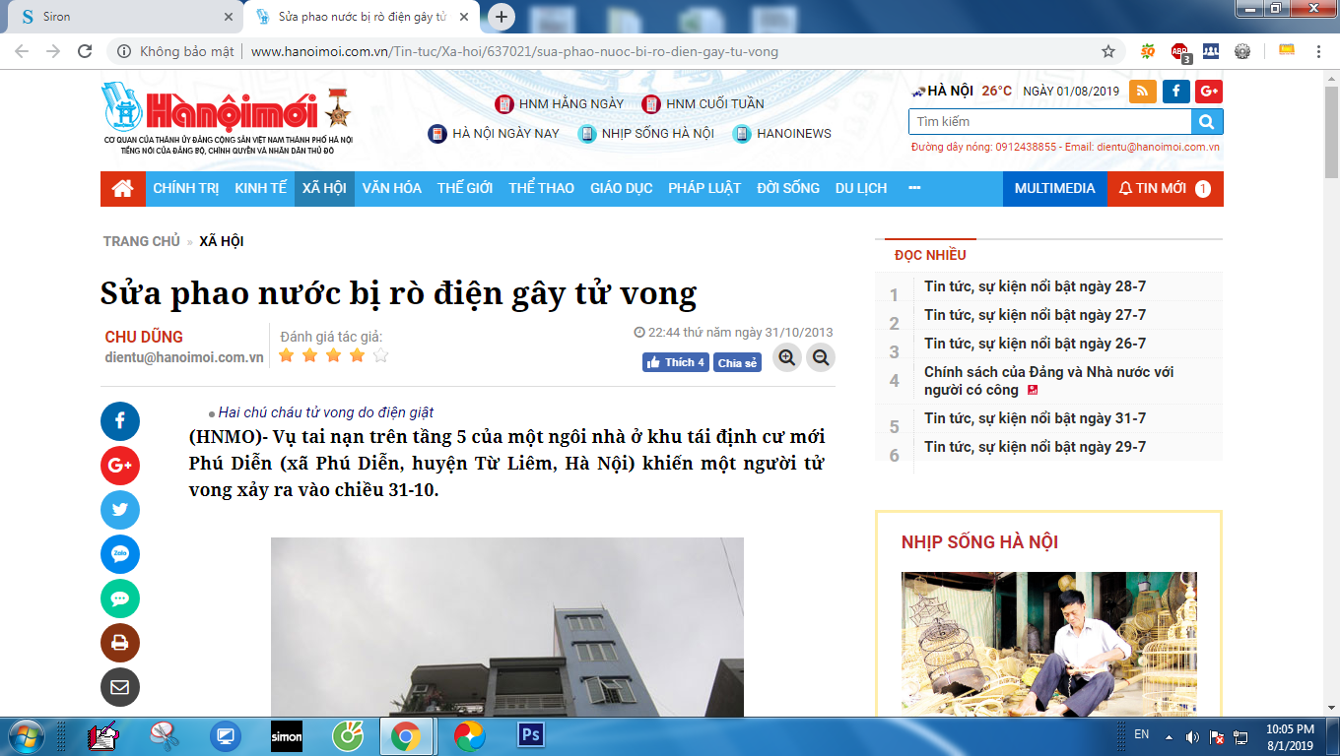Open the PHÁP LUẬT menu section

[704, 188]
